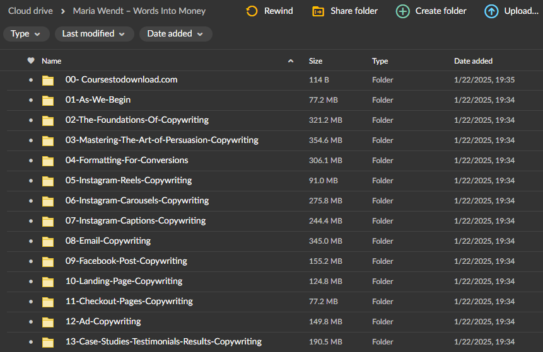Click the 155.2 MB size cell

325,261
